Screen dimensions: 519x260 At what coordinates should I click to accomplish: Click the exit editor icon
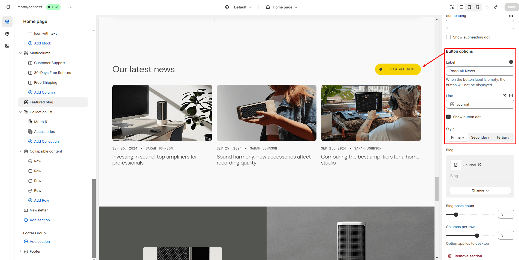coord(8,7)
